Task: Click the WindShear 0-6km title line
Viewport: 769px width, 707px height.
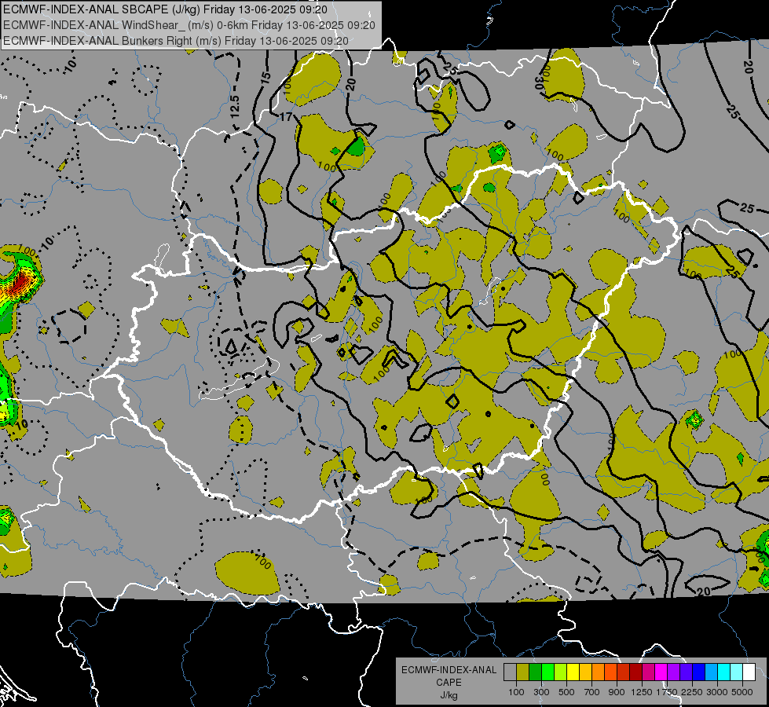Action: point(189,25)
